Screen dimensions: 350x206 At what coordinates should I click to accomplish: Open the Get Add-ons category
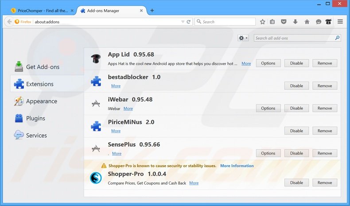(x=47, y=67)
